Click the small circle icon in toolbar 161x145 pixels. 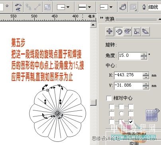(7, 6)
